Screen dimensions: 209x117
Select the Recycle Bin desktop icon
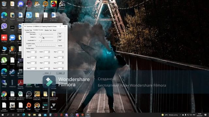4,5
